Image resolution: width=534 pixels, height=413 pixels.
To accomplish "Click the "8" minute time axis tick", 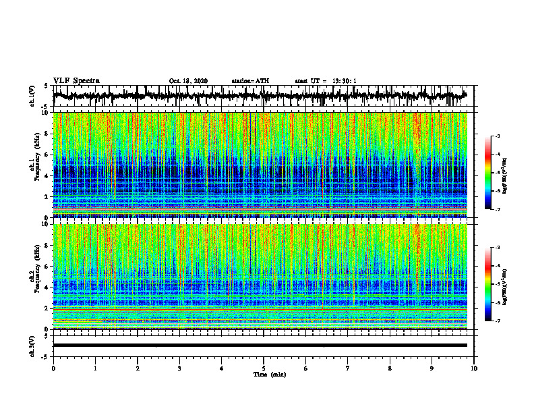I will (390, 368).
